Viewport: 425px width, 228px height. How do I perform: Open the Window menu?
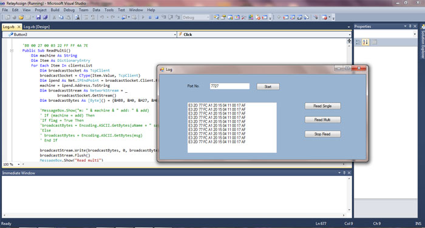click(136, 10)
